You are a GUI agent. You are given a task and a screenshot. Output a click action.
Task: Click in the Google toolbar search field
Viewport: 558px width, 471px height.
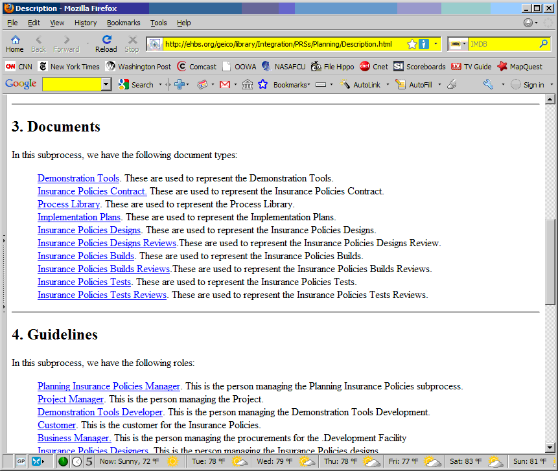pyautogui.click(x=72, y=85)
